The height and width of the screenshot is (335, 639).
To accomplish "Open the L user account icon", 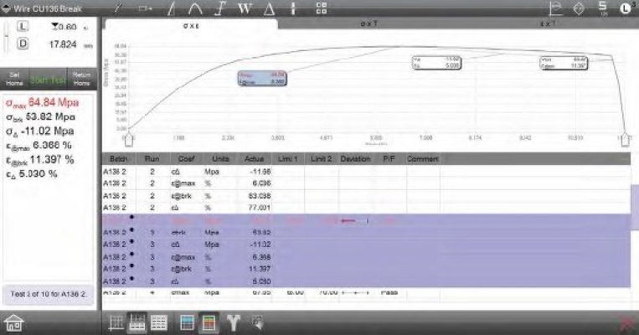I will [x=626, y=8].
